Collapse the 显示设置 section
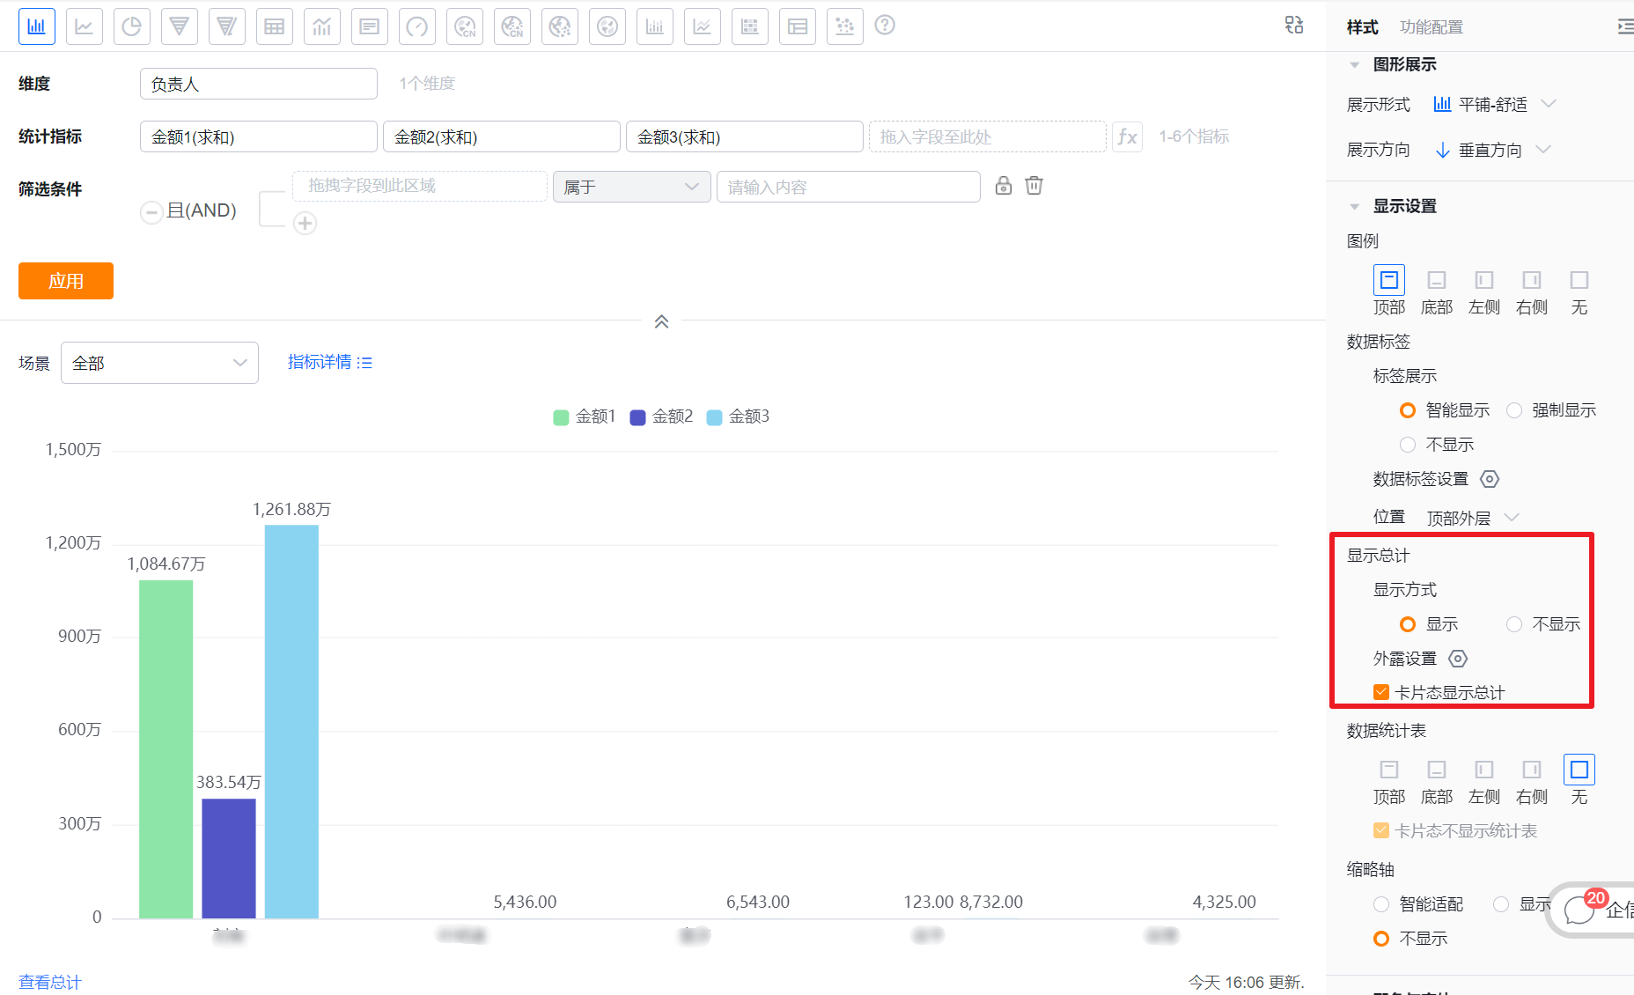This screenshot has width=1634, height=995. 1355,206
